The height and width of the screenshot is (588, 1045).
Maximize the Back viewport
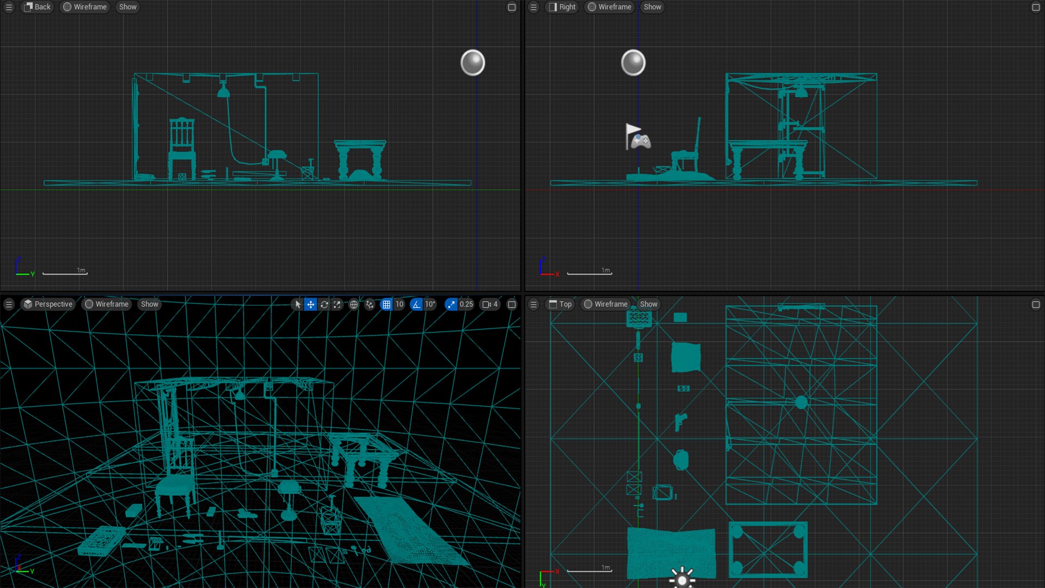click(512, 7)
